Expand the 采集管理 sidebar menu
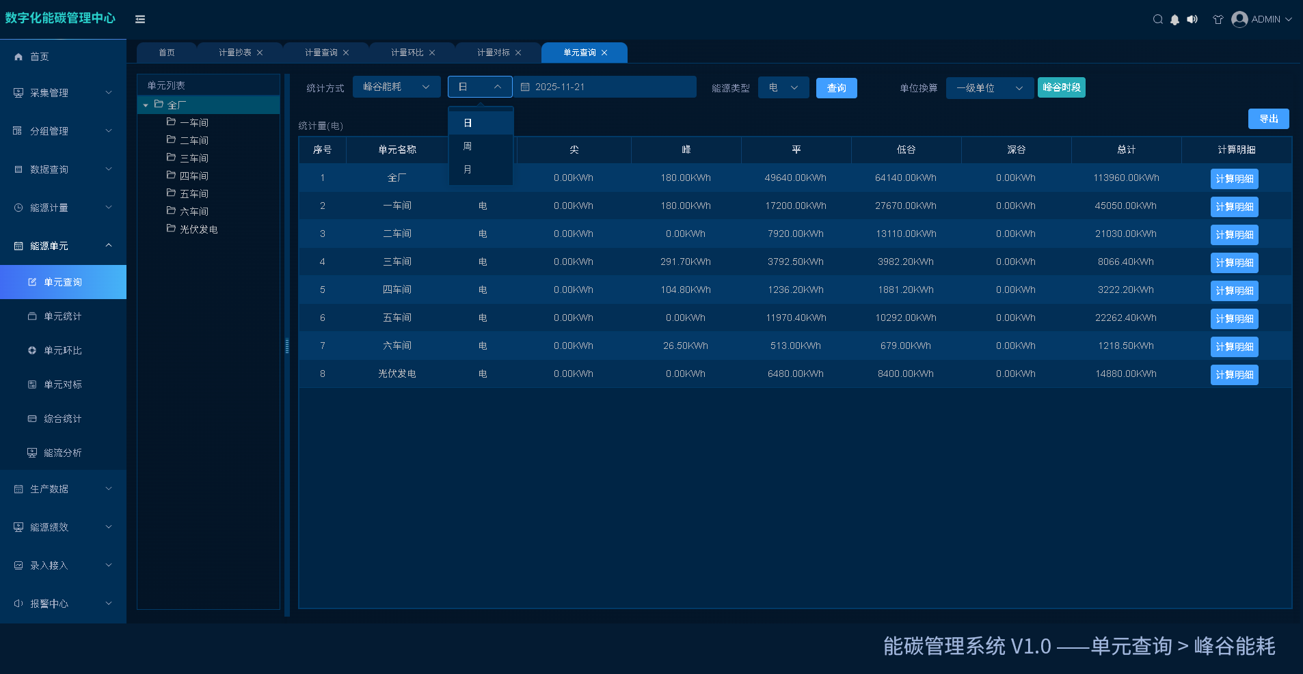Screen dimensions: 1303x674 (x=63, y=93)
